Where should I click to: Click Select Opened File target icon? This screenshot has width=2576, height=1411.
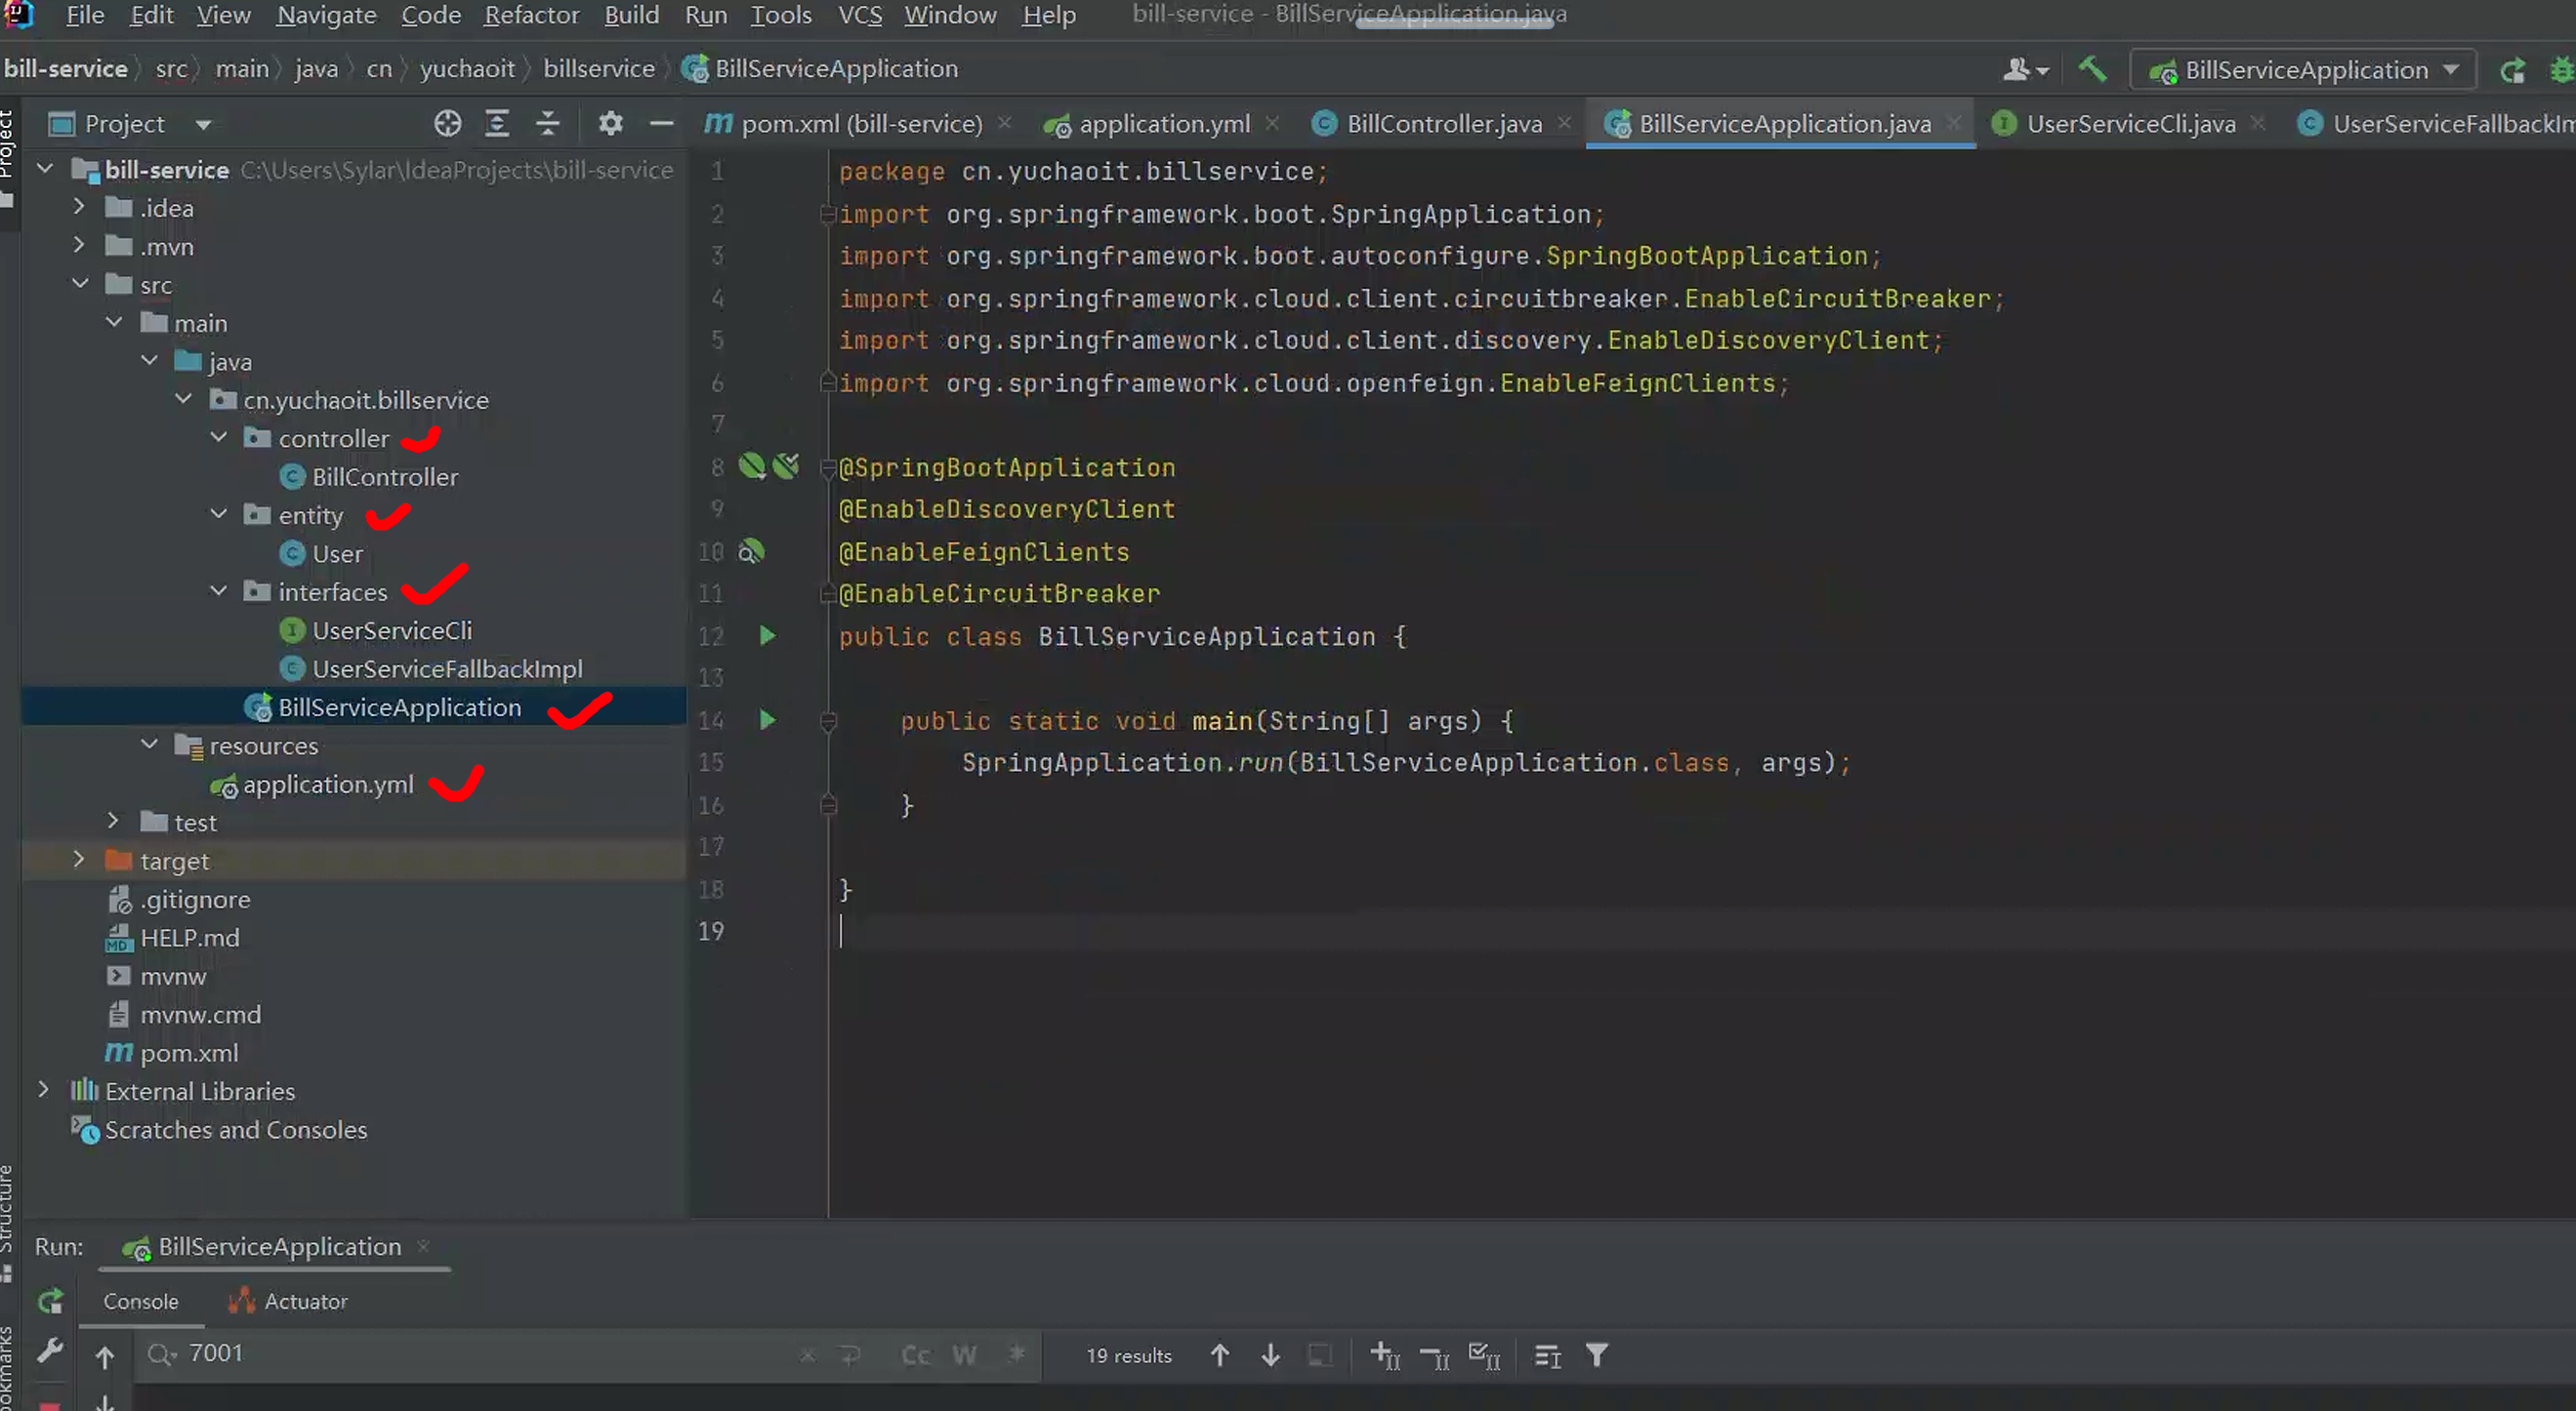click(x=447, y=123)
